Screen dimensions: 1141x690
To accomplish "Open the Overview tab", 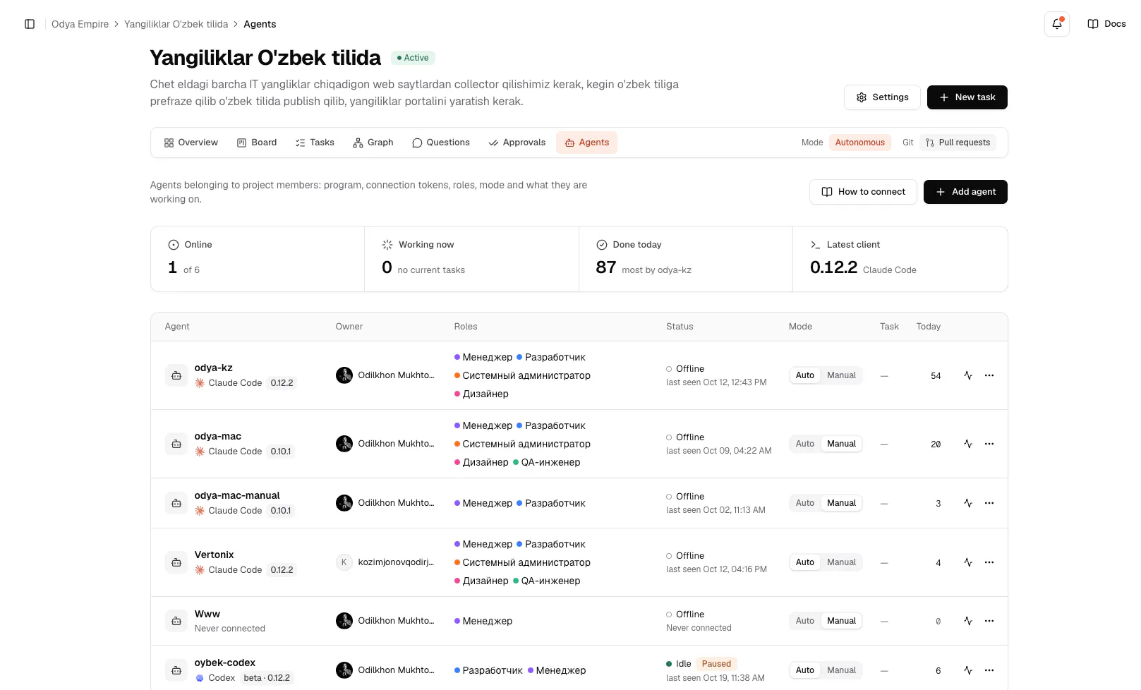I will (191, 143).
